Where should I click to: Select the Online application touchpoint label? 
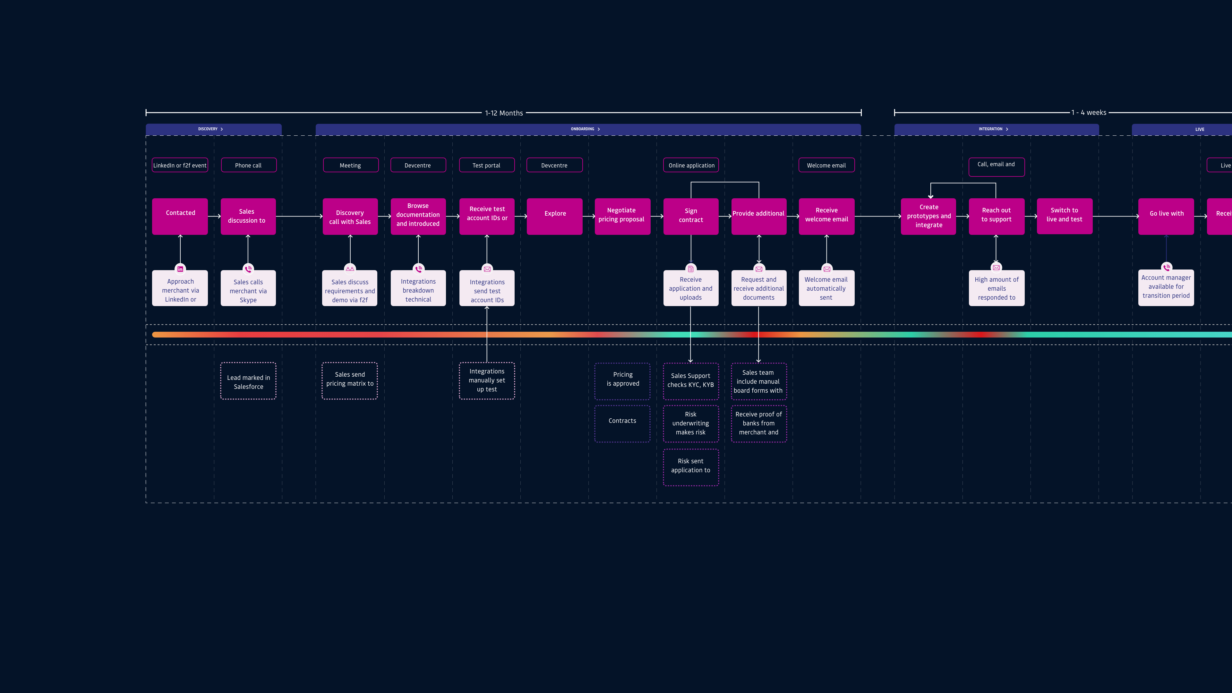691,165
